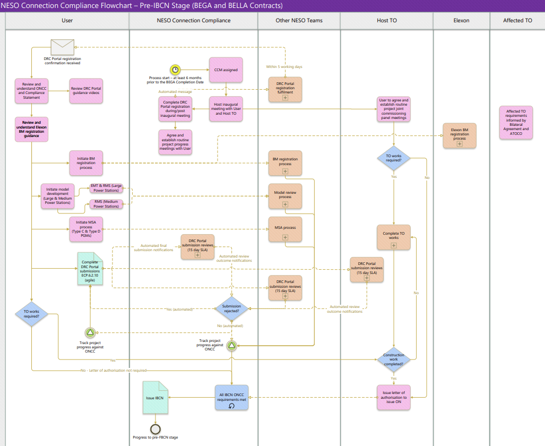Select the Host TO lane header
The width and height of the screenshot is (545, 446).
[x=387, y=21]
